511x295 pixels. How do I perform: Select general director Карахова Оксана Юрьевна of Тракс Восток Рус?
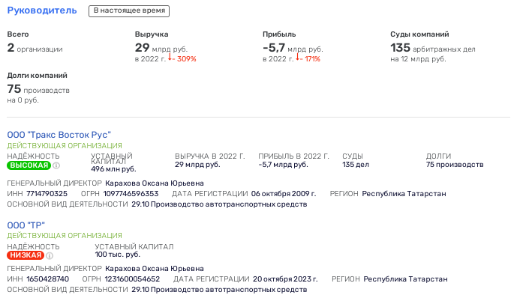(155, 183)
